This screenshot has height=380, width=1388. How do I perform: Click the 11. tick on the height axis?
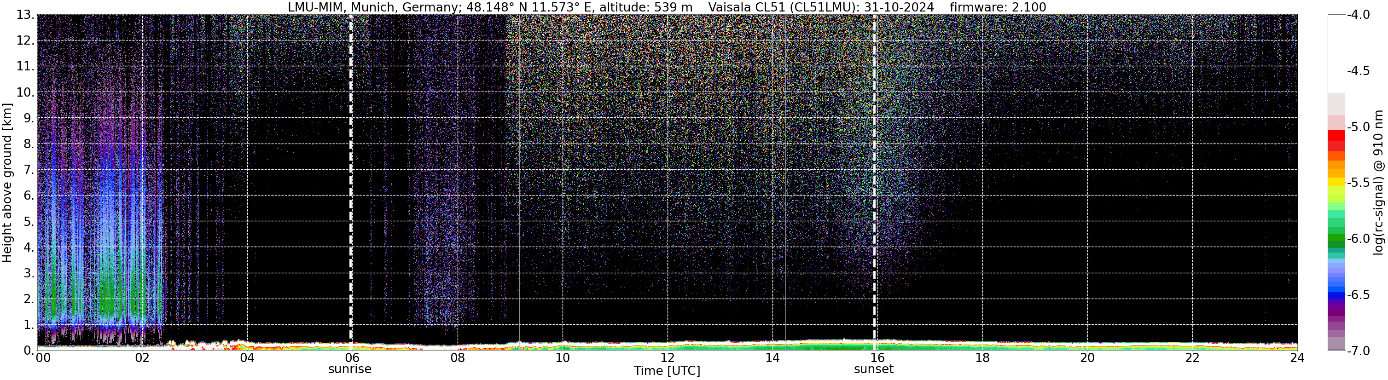click(x=25, y=66)
